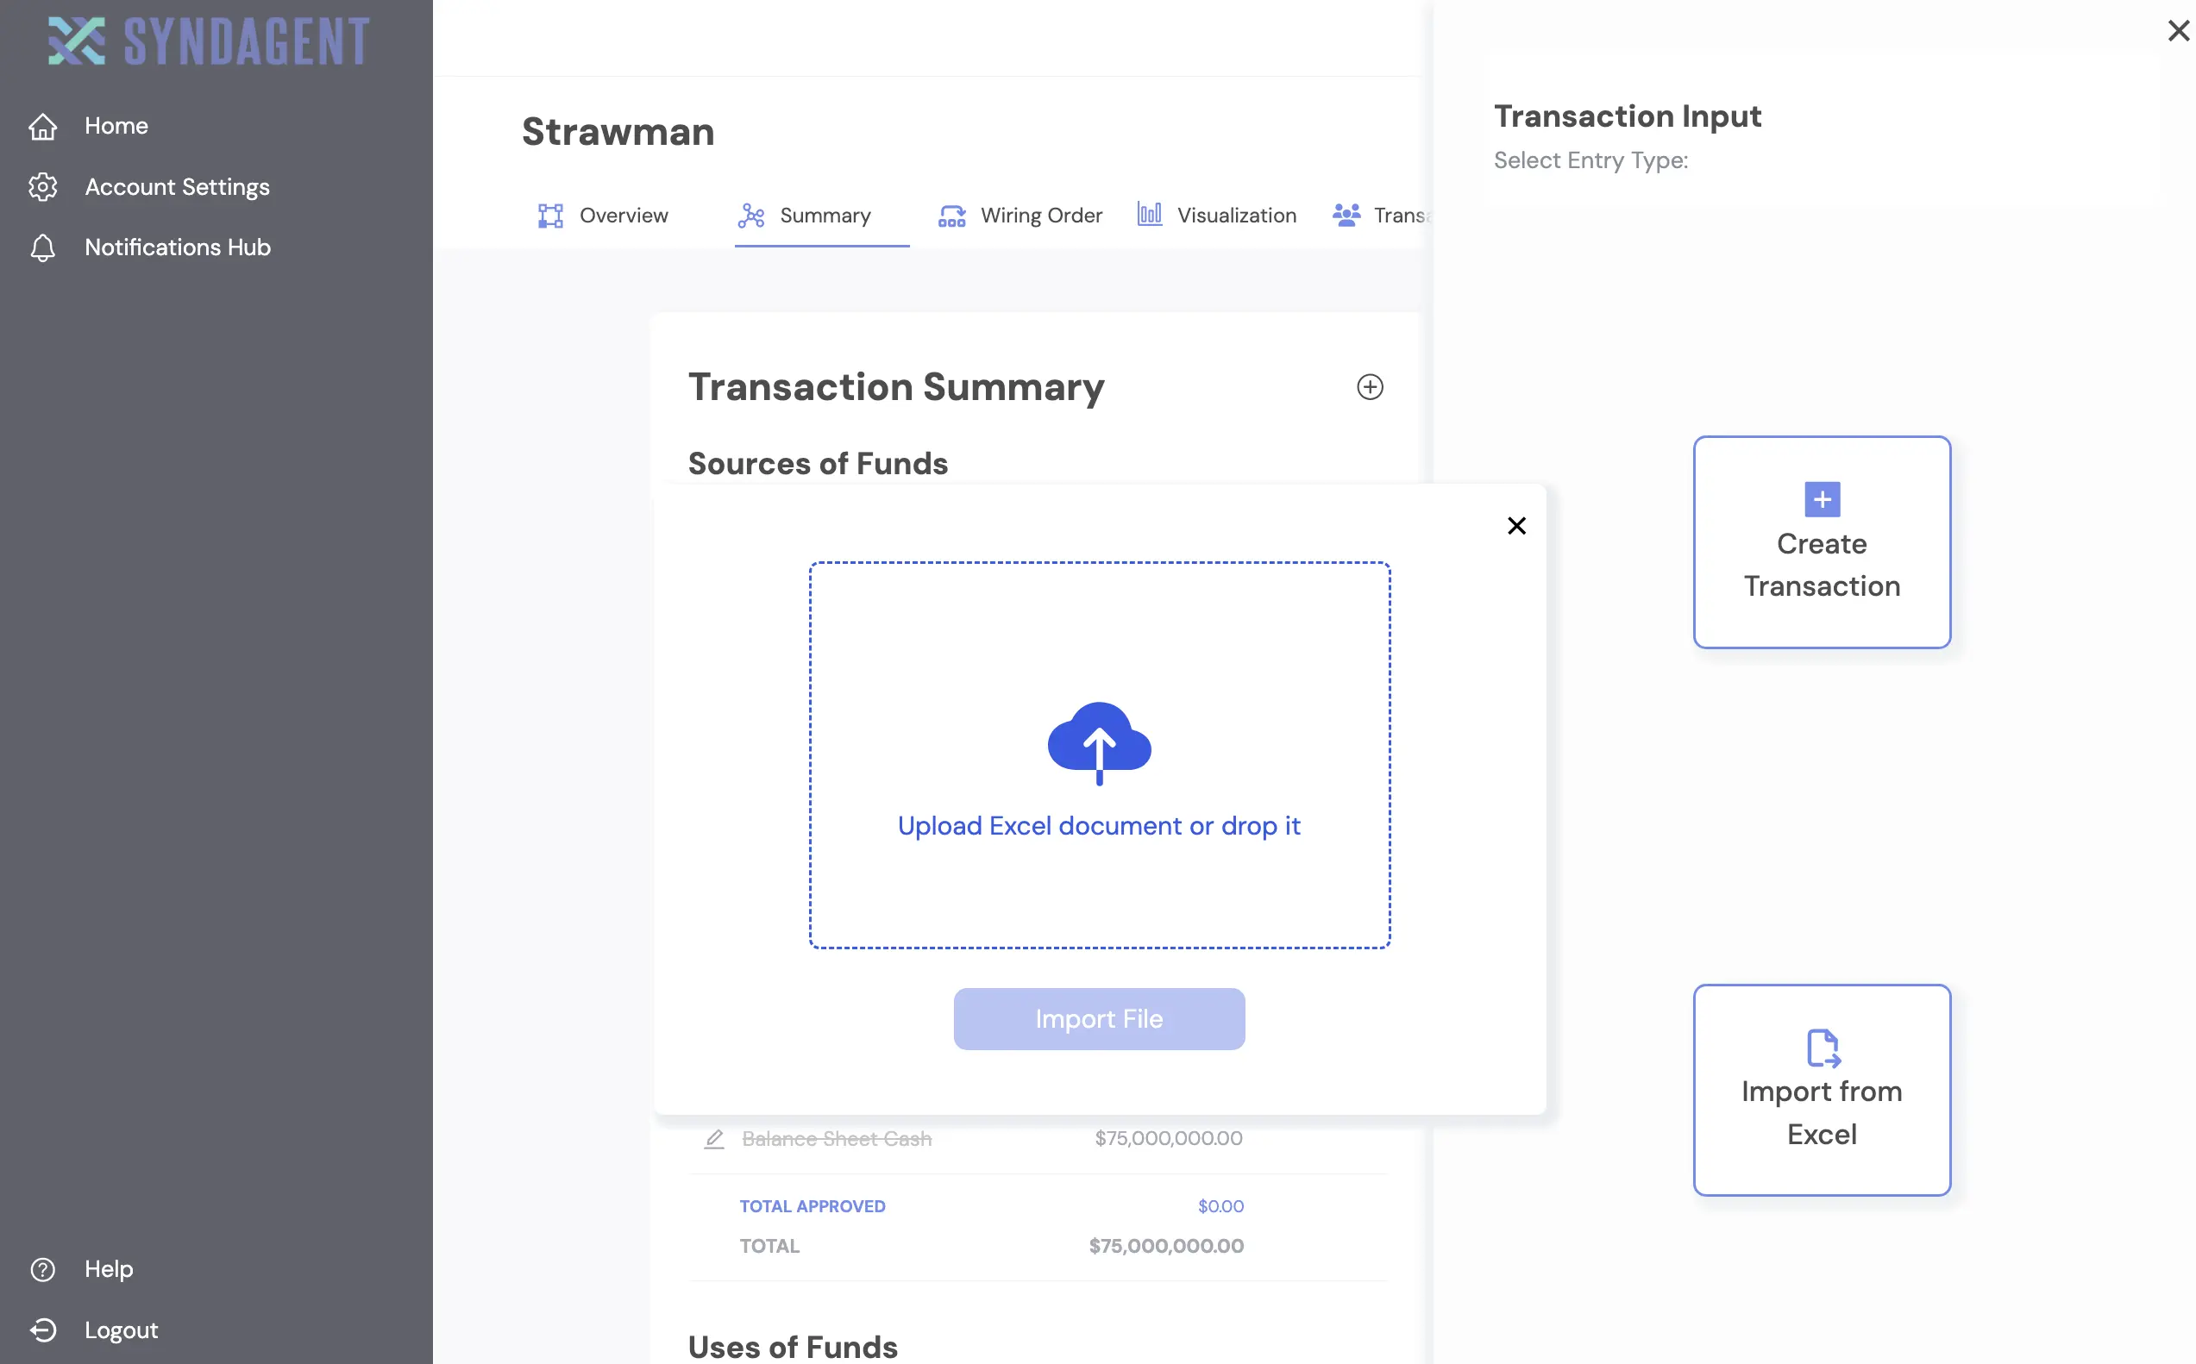This screenshot has width=2196, height=1364.
Task: Click the TOTAL $75,000,000.00 value
Action: pyautogui.click(x=1165, y=1246)
